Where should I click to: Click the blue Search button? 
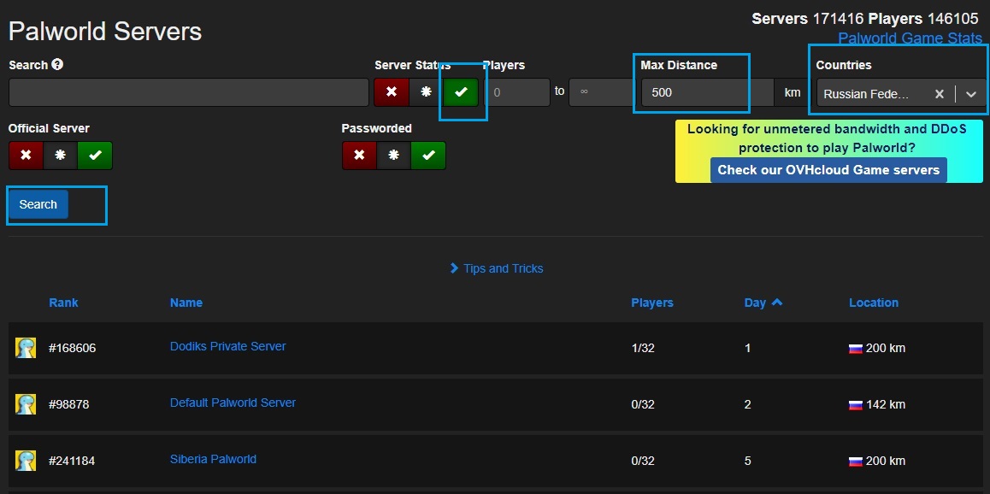click(x=38, y=204)
